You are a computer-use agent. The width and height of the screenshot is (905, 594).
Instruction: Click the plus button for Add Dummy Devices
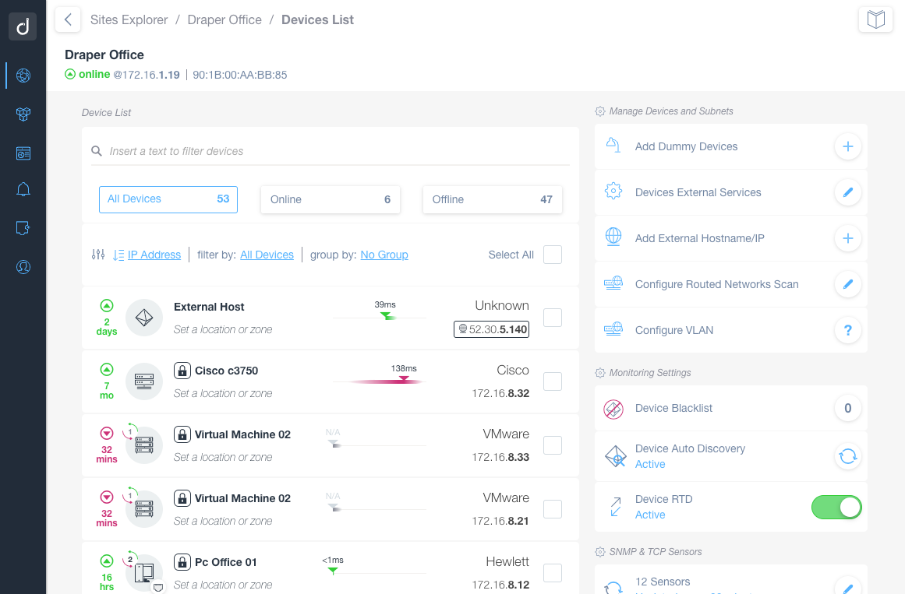pyautogui.click(x=848, y=146)
